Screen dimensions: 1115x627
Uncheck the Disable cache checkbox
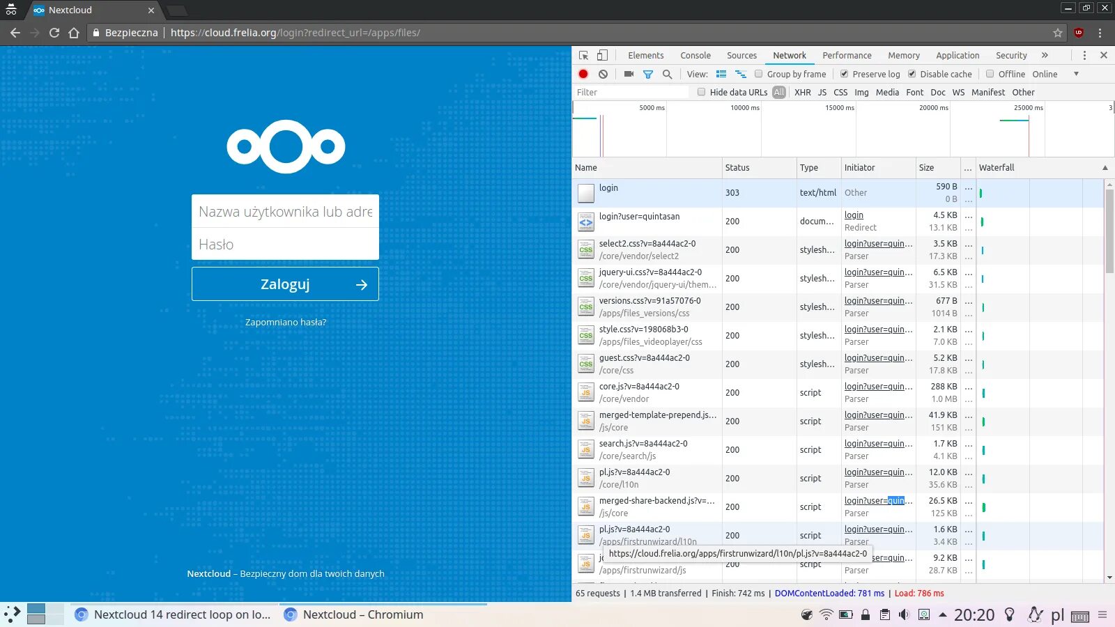tap(912, 74)
